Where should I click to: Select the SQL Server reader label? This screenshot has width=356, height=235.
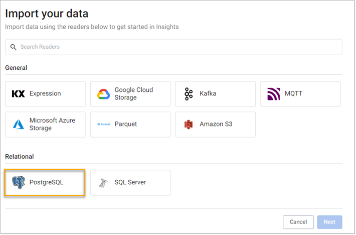click(130, 182)
